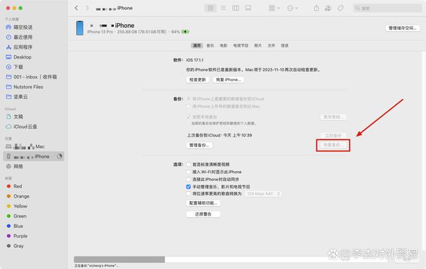
Task: Open the Share toolbar icon
Action: click(317, 8)
